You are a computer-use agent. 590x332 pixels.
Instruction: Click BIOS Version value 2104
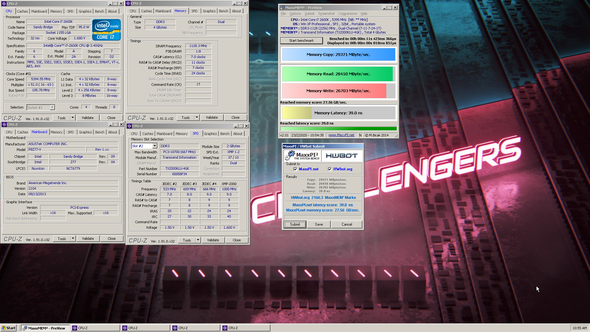(x=73, y=188)
